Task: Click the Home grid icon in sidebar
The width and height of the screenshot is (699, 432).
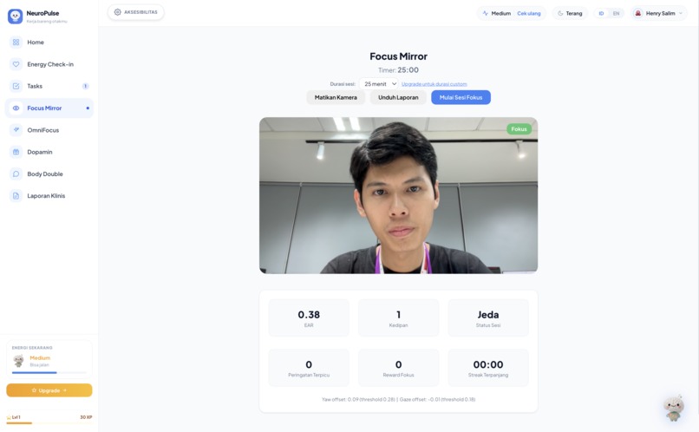Action: 16,43
